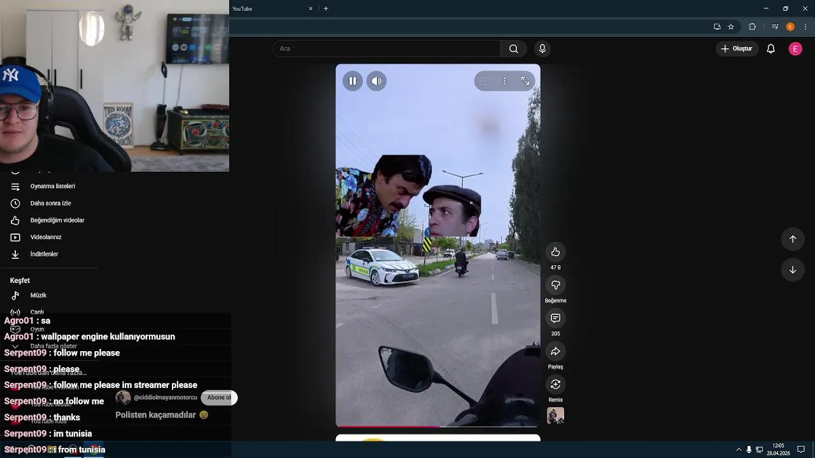Image resolution: width=815 pixels, height=458 pixels.
Task: Mute the Shorts video volume
Action: pyautogui.click(x=376, y=81)
